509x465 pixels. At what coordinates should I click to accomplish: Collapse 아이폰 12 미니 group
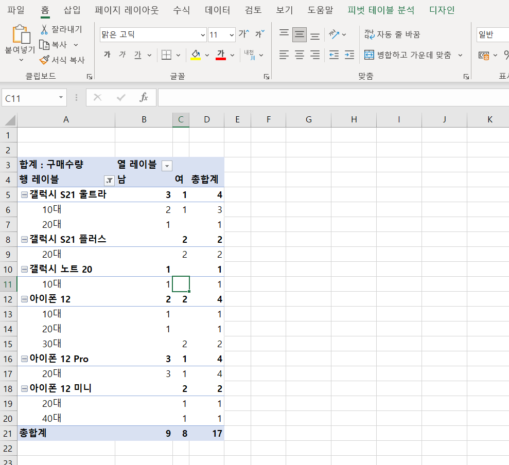pos(24,389)
